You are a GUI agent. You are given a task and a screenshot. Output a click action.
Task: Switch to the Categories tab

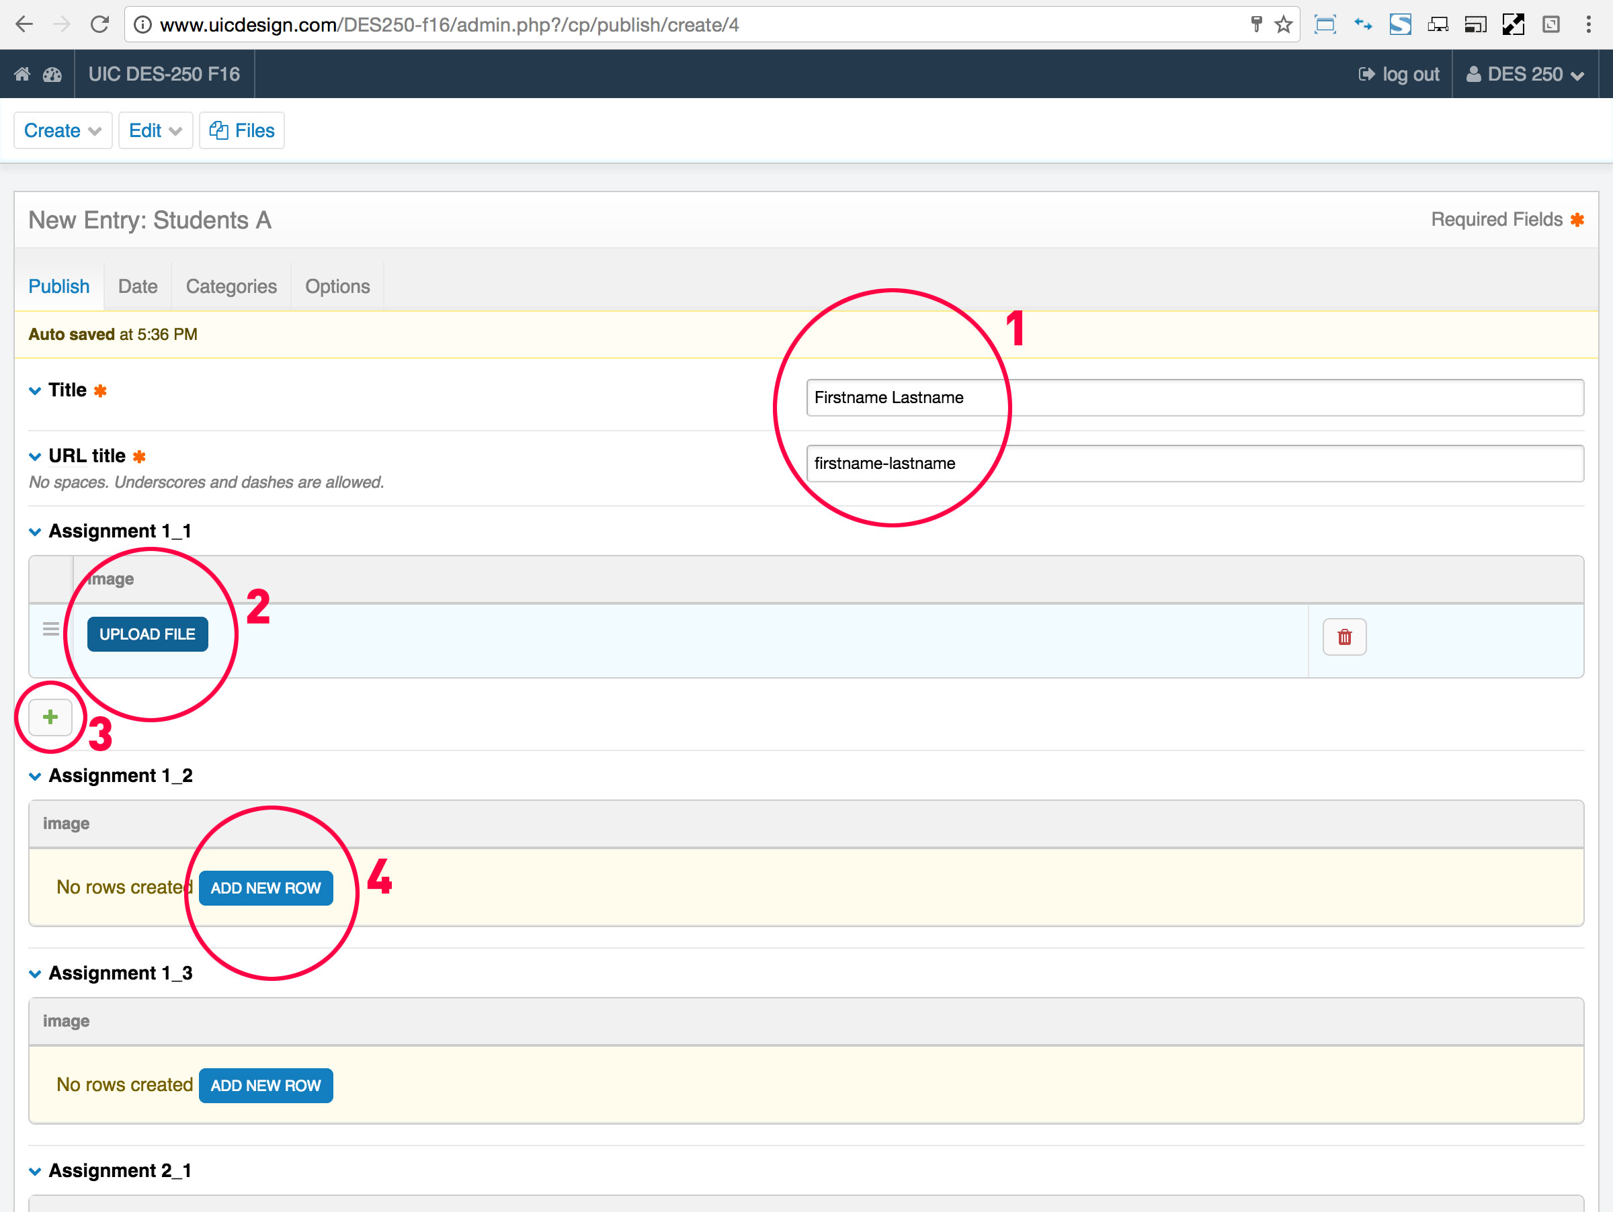231,286
